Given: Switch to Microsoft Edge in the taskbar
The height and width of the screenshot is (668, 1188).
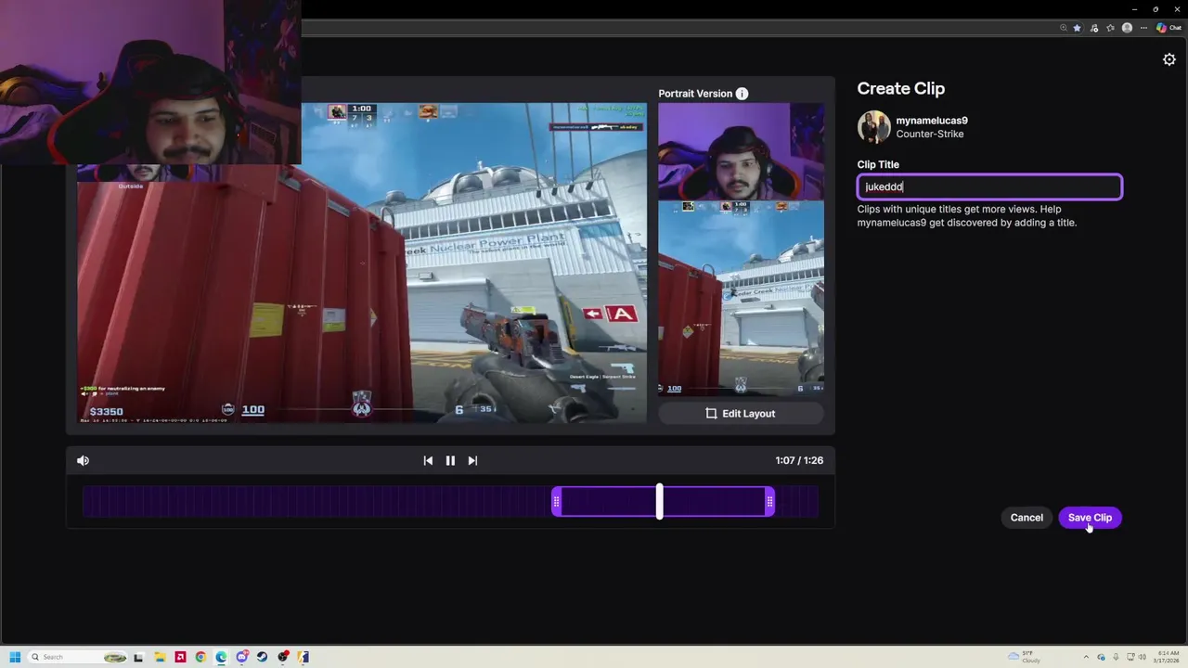Looking at the screenshot, I should (x=221, y=657).
